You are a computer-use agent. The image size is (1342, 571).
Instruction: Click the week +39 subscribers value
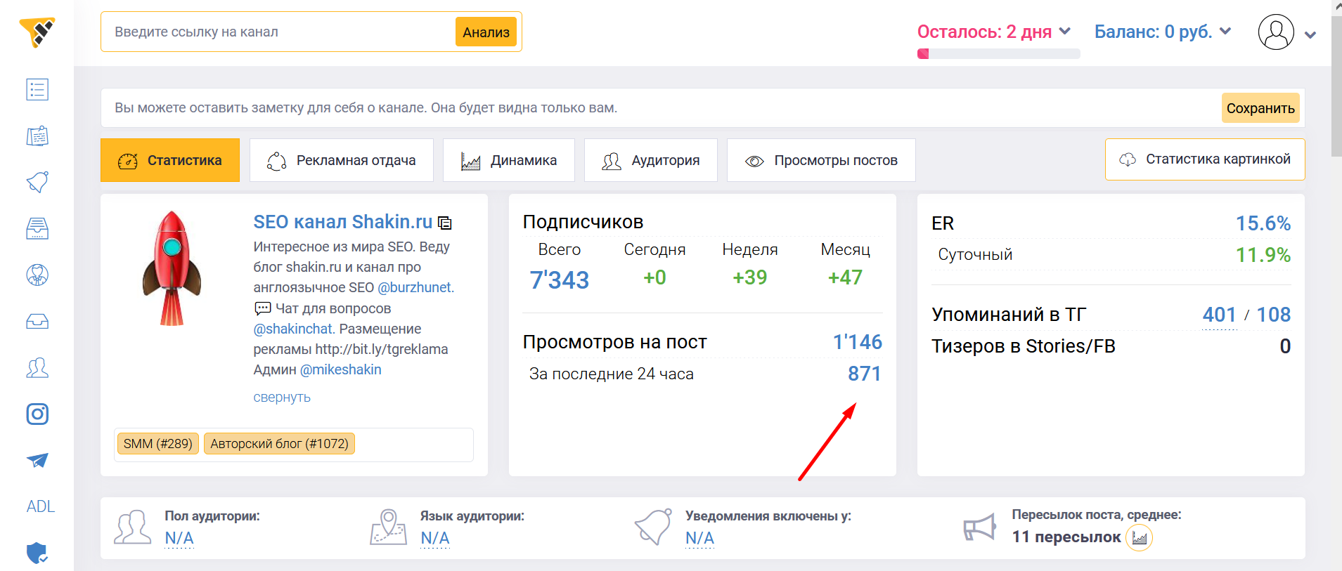pos(750,277)
